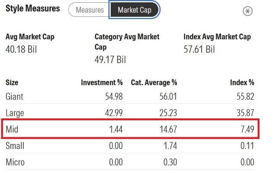Click the Index Avg Market Cap label
Viewport: 279px width, 173px height.
pyautogui.click(x=217, y=37)
